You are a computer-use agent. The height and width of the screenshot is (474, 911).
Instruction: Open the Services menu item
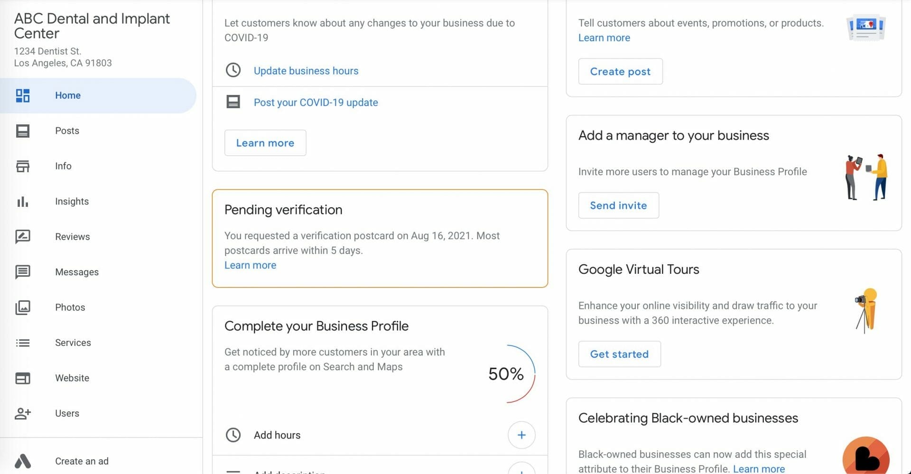73,343
